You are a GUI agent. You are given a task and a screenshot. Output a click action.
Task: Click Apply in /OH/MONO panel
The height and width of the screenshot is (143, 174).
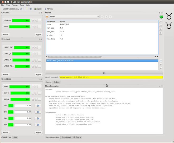tap(38, 35)
